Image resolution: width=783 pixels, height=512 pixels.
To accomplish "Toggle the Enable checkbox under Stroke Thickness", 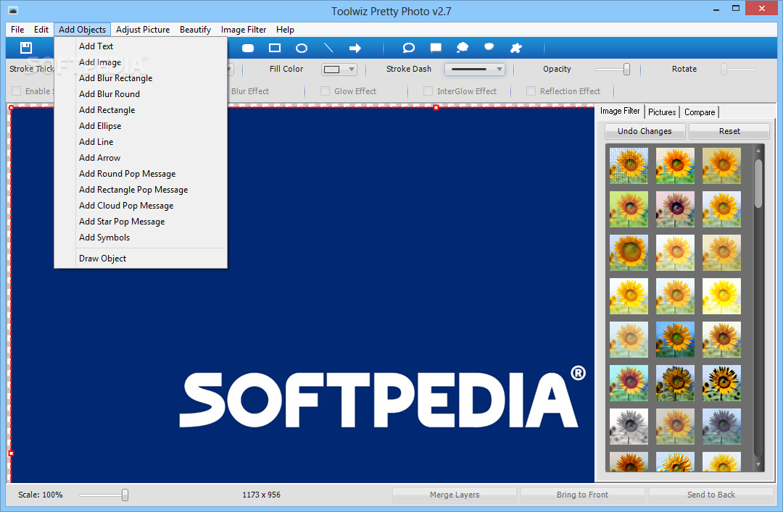I will pos(17,91).
